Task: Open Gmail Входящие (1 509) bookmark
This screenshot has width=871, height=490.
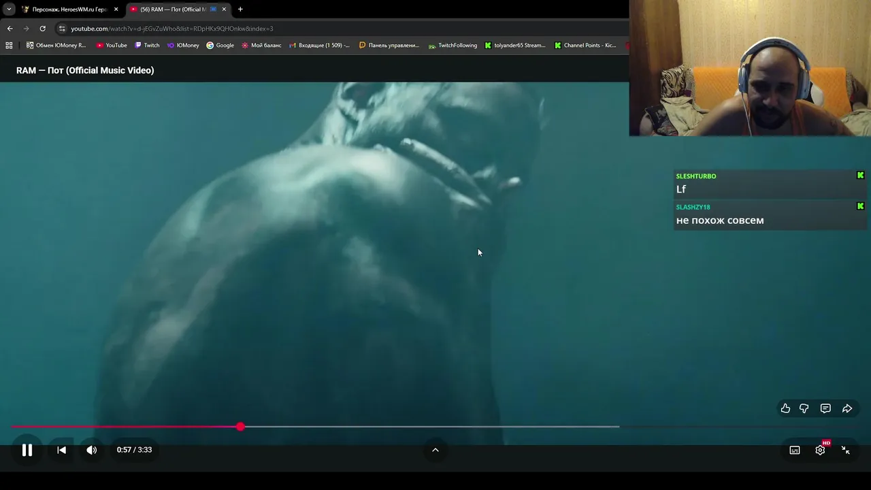Action: coord(319,46)
